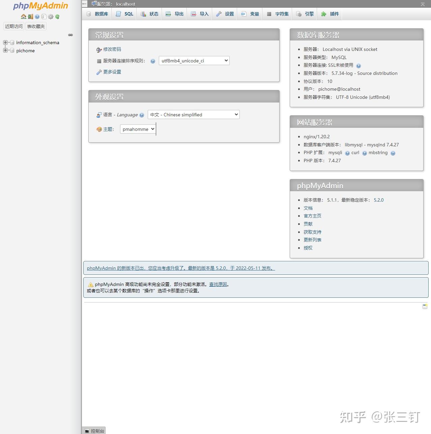Viewport: 431px width, 434px height.
Task: Open the 引擎 (Engines) section
Action: pyautogui.click(x=304, y=14)
